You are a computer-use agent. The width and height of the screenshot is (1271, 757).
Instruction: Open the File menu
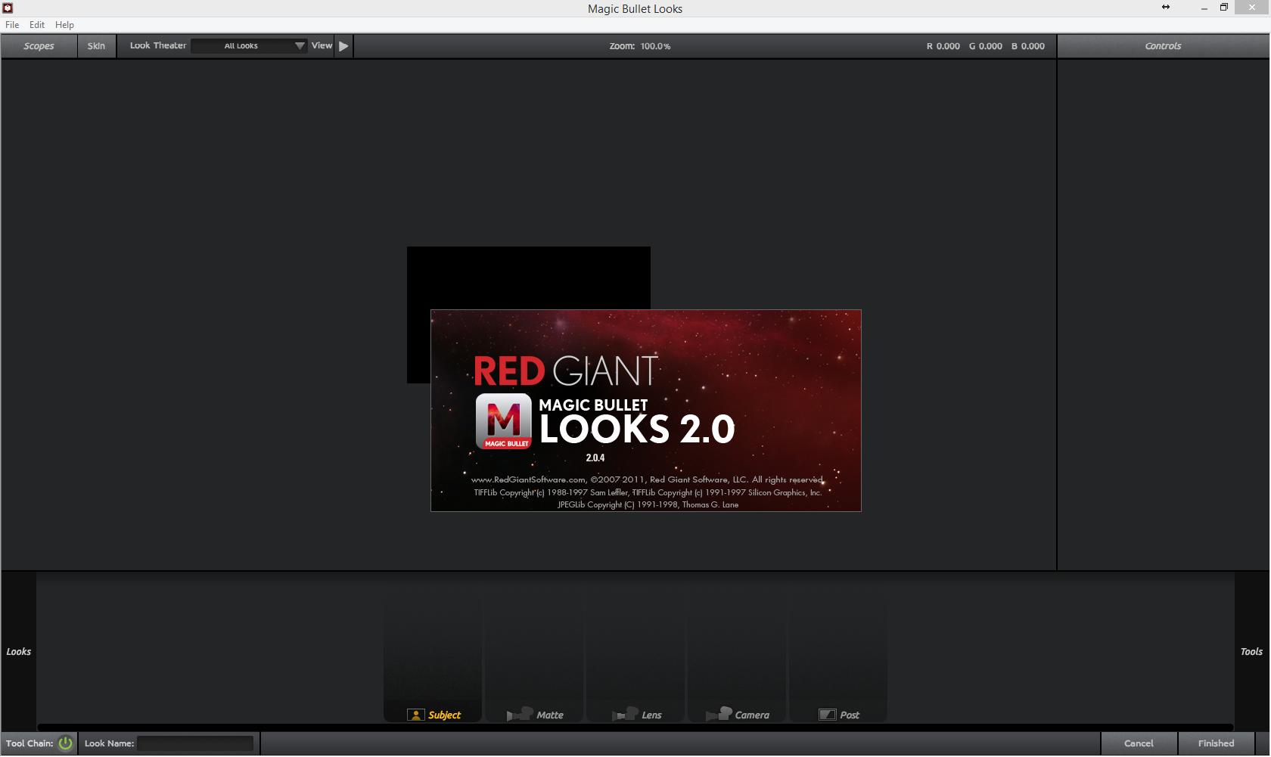click(12, 25)
